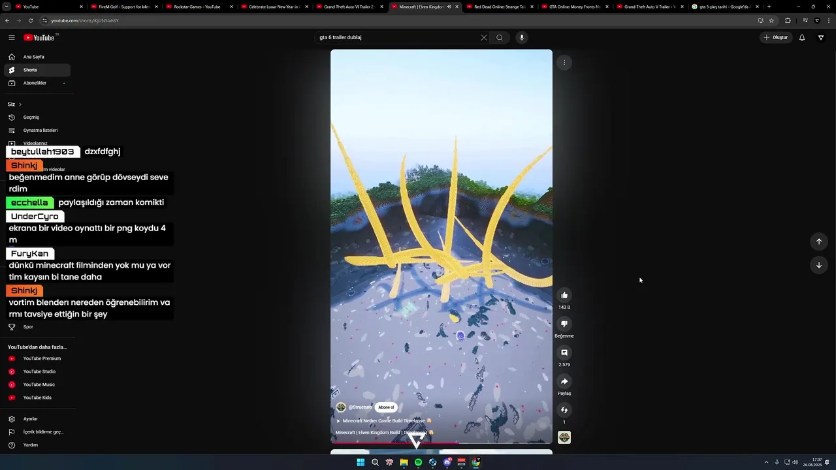Go to Ana Sayfa in sidebar
The width and height of the screenshot is (836, 470).
[x=37, y=57]
